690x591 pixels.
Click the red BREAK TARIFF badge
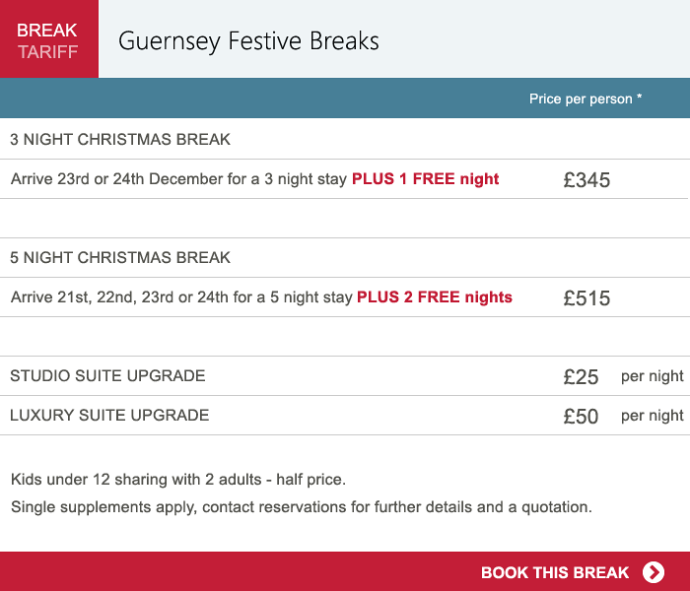point(47,39)
